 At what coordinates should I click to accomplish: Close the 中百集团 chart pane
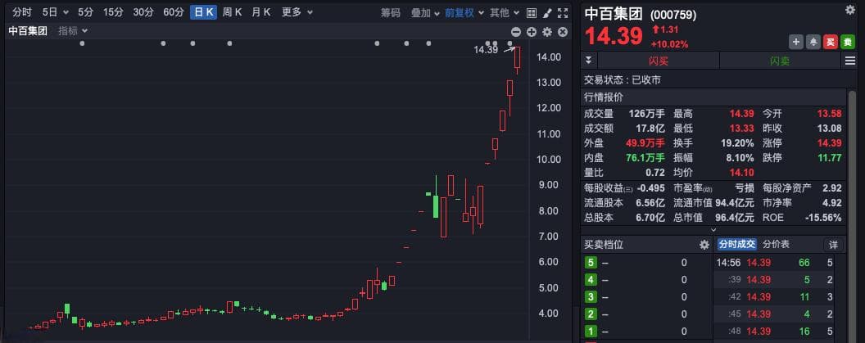(x=563, y=32)
